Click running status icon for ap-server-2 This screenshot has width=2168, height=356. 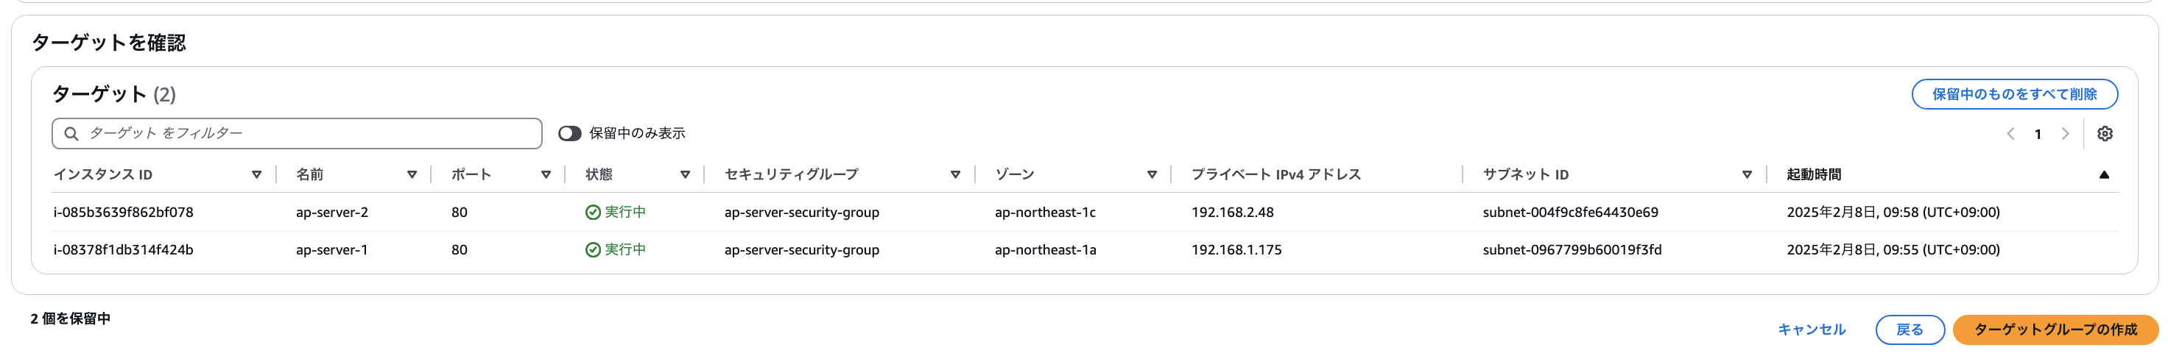[593, 213]
